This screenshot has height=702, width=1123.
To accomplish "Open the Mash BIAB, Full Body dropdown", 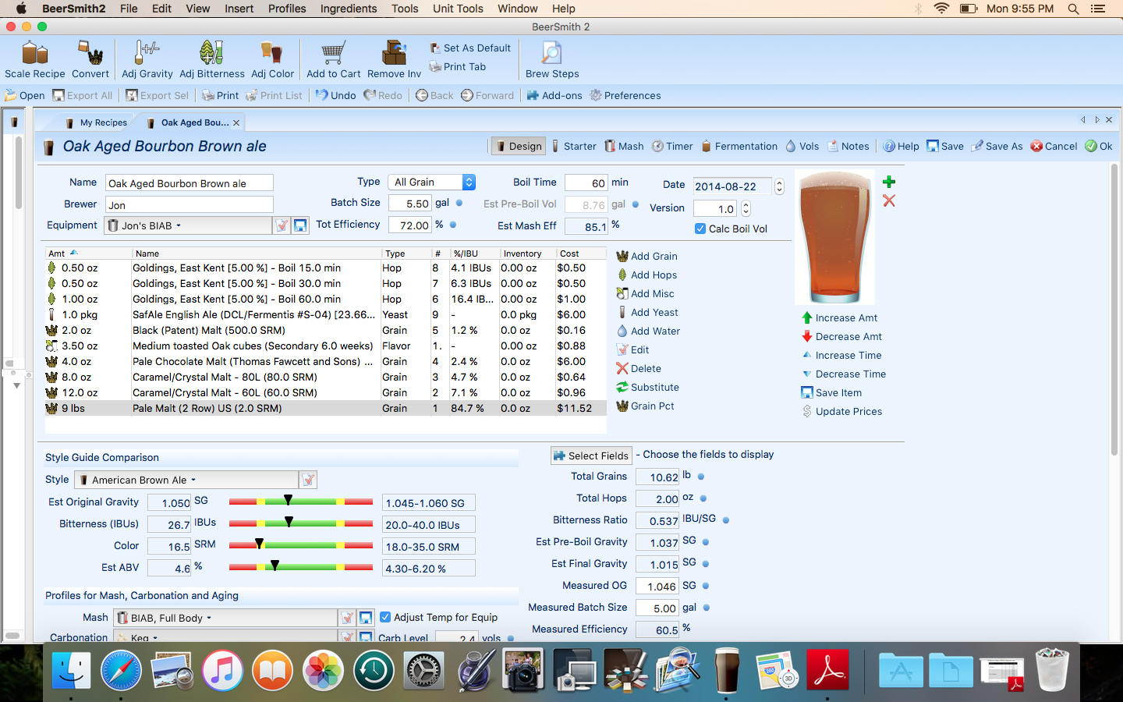I will (x=225, y=618).
